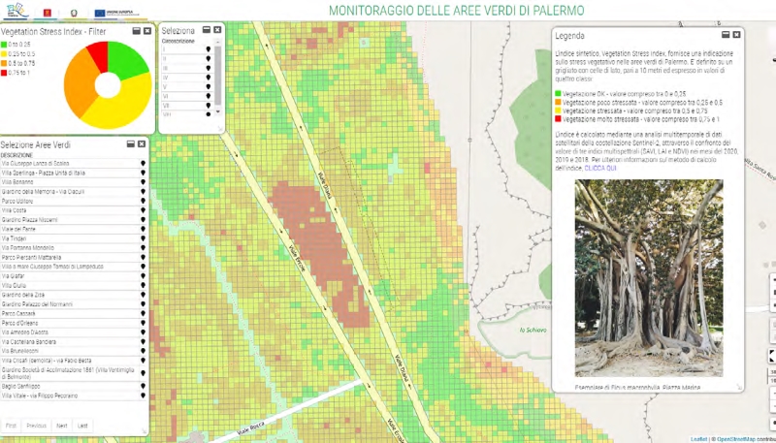Select Giardino della Memoria - Via Ciaculli row
This screenshot has height=443, width=776.
tap(75, 192)
